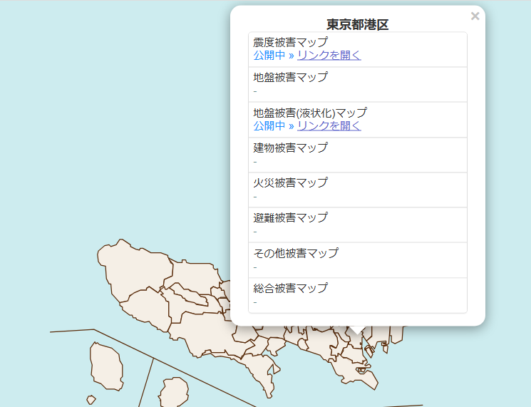
Task: Click the popup's pointer tip on the map
Action: 357,331
